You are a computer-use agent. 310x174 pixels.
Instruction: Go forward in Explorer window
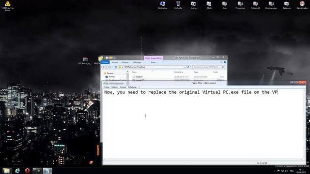pos(108,67)
